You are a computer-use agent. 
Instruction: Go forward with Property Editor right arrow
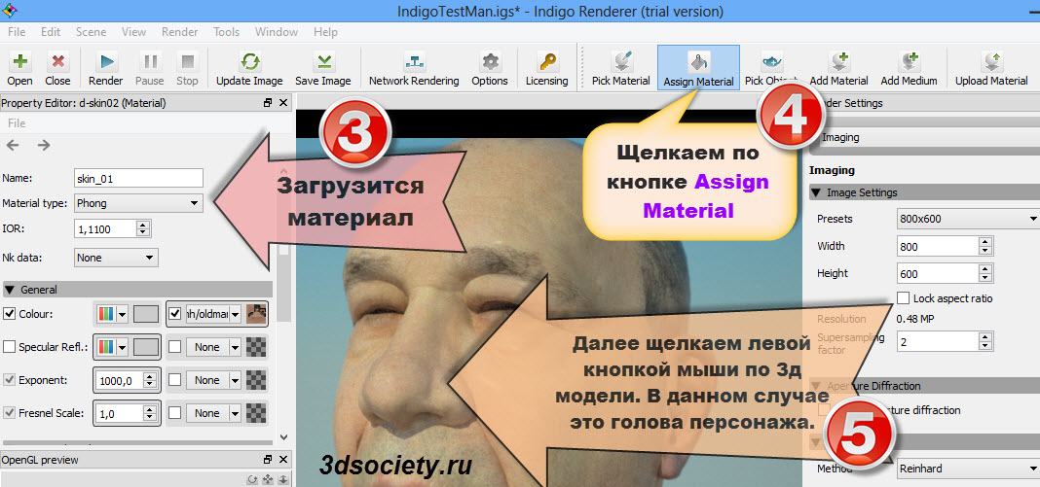44,145
